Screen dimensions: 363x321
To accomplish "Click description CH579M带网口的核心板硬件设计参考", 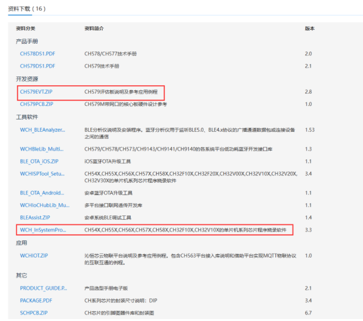I will (125, 104).
